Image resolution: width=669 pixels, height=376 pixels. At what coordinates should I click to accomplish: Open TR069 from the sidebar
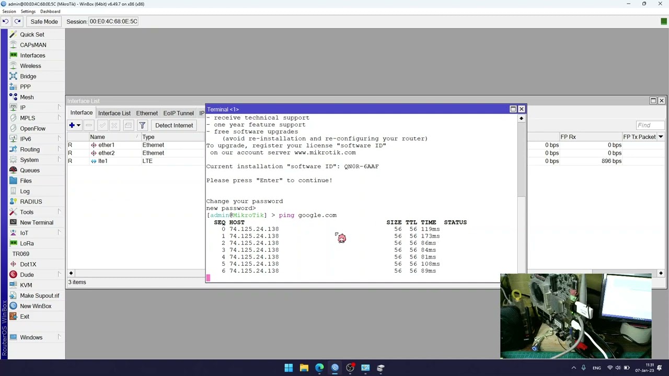21,254
